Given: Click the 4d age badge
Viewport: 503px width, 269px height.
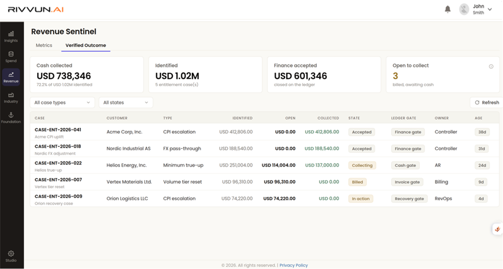Looking at the screenshot, I should tap(481, 199).
